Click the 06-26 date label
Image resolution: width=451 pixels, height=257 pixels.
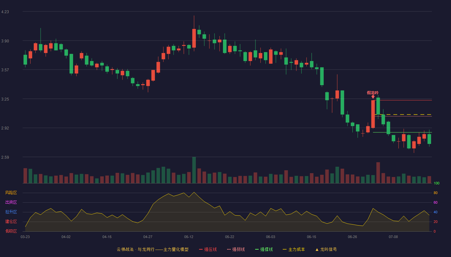tap(352, 237)
